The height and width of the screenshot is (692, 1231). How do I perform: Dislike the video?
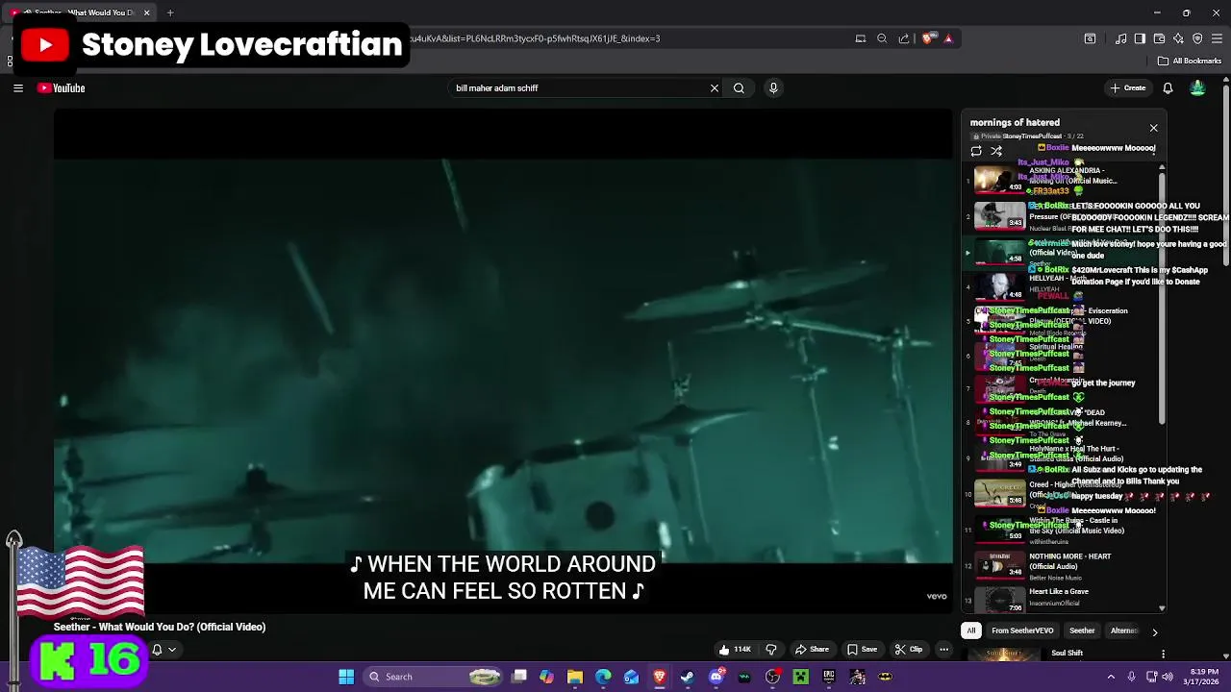(x=771, y=650)
